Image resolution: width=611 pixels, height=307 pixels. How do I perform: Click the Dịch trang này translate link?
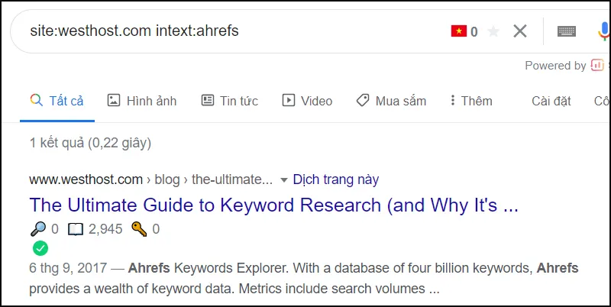(x=336, y=180)
